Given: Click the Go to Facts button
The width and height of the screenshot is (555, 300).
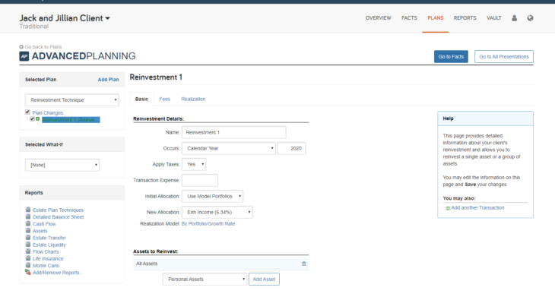Looking at the screenshot, I should (451, 57).
